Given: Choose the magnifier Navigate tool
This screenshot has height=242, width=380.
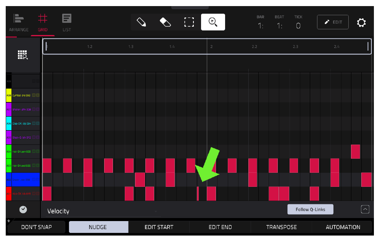Looking at the screenshot, I should pos(213,22).
